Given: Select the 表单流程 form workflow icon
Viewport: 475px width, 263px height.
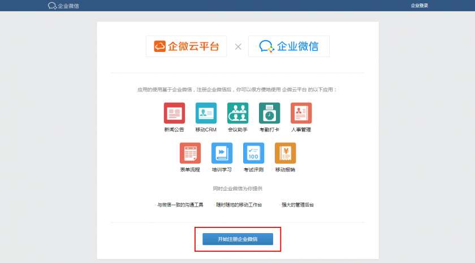Looking at the screenshot, I should [190, 153].
